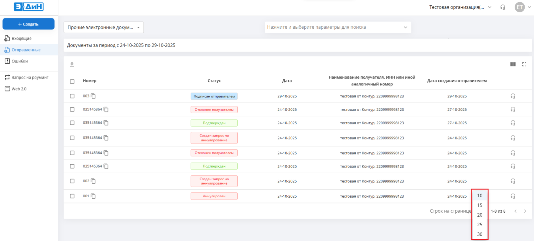Copy number of document 002
The height and width of the screenshot is (241, 534).
pyautogui.click(x=93, y=181)
